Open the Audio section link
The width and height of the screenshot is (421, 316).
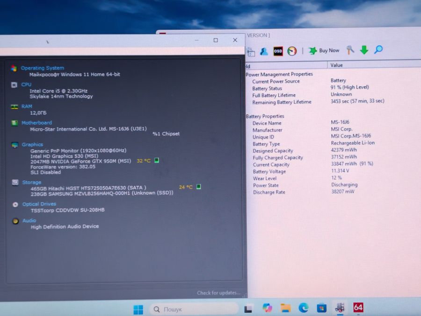click(29, 220)
